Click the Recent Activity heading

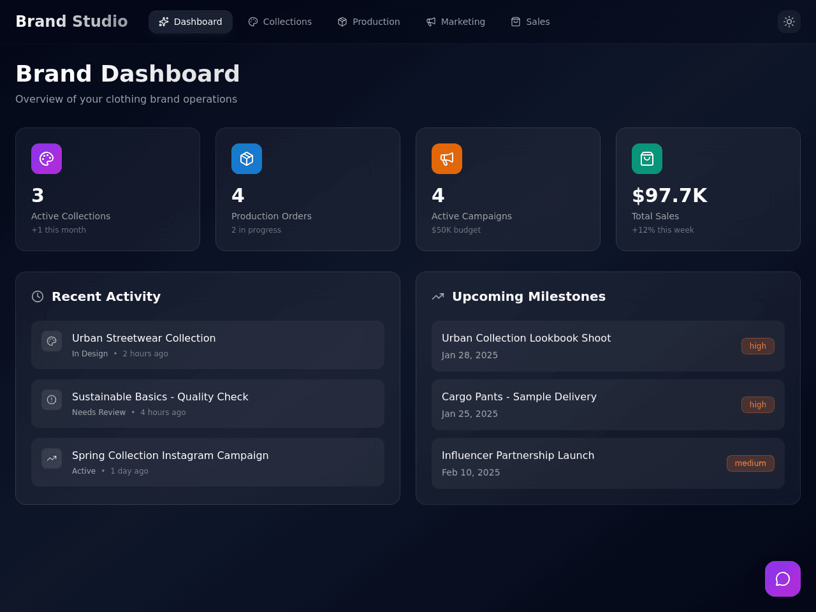tap(106, 296)
